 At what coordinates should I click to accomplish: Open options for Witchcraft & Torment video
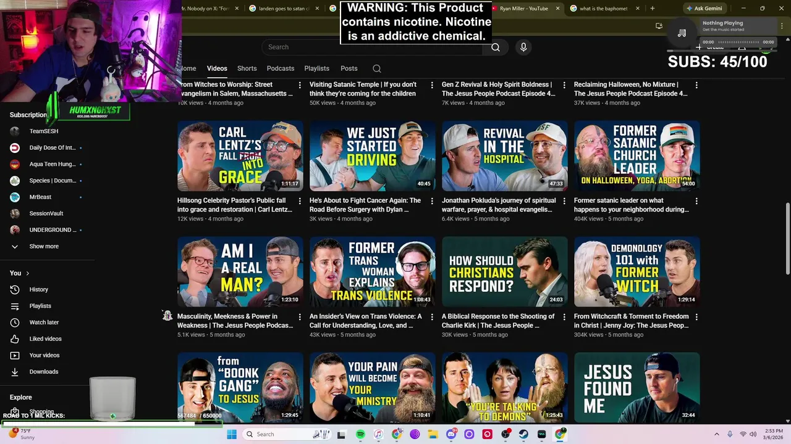click(696, 317)
